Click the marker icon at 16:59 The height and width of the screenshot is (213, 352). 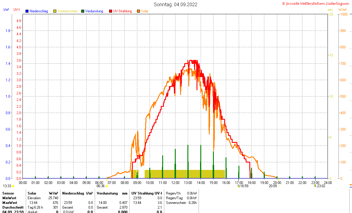tap(239, 186)
